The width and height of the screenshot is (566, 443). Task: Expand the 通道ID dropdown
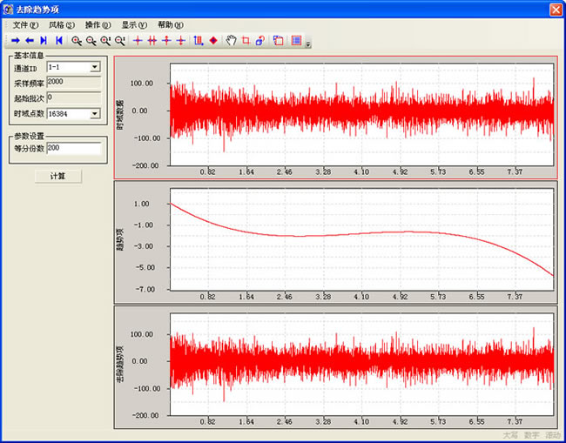95,66
